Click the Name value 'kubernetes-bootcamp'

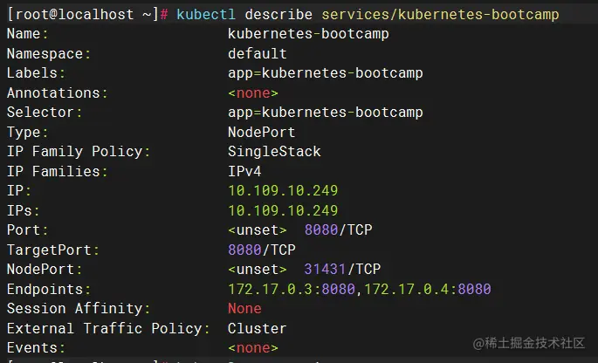(x=308, y=33)
